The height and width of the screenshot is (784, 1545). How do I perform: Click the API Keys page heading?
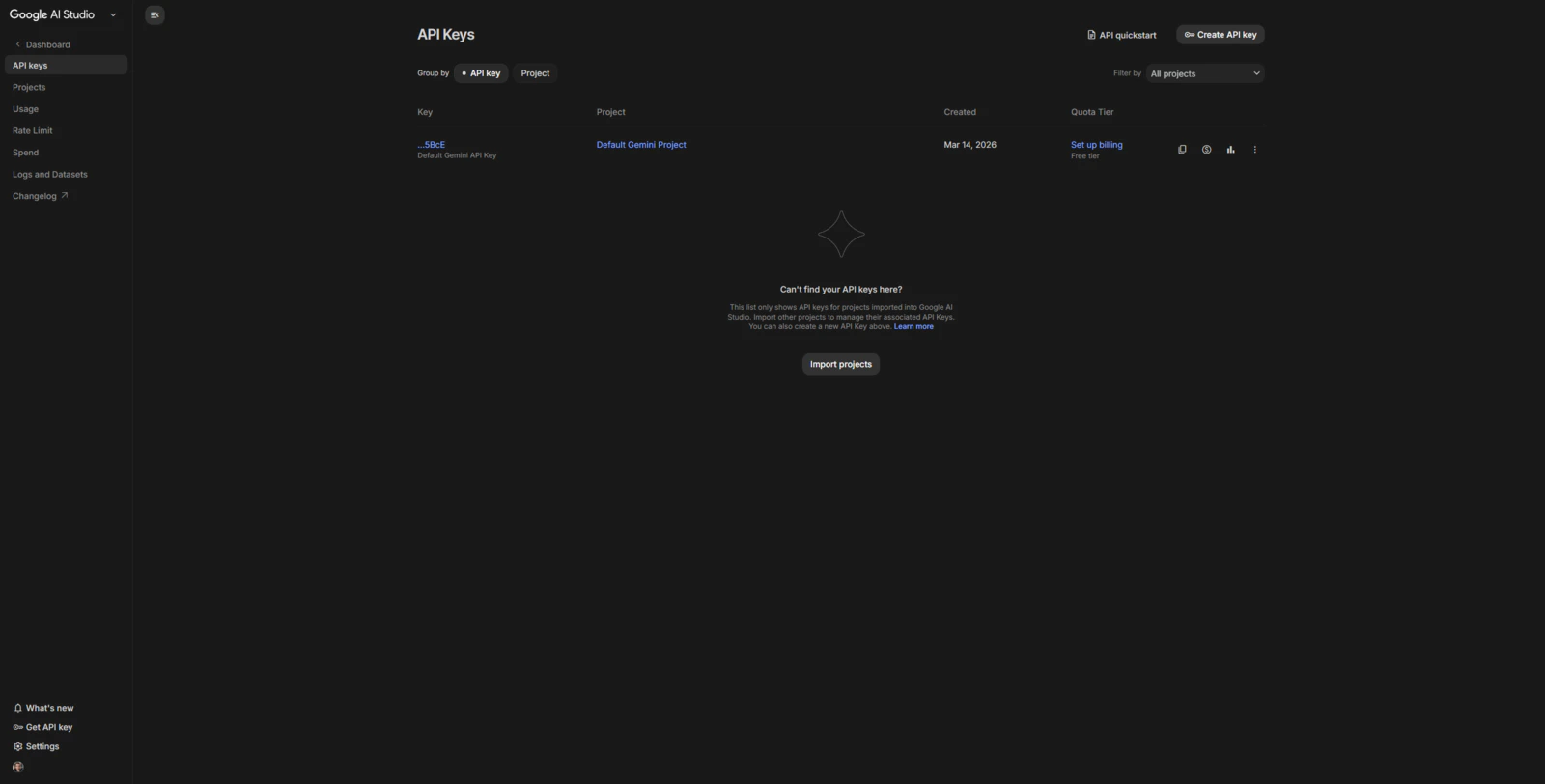pyautogui.click(x=446, y=34)
